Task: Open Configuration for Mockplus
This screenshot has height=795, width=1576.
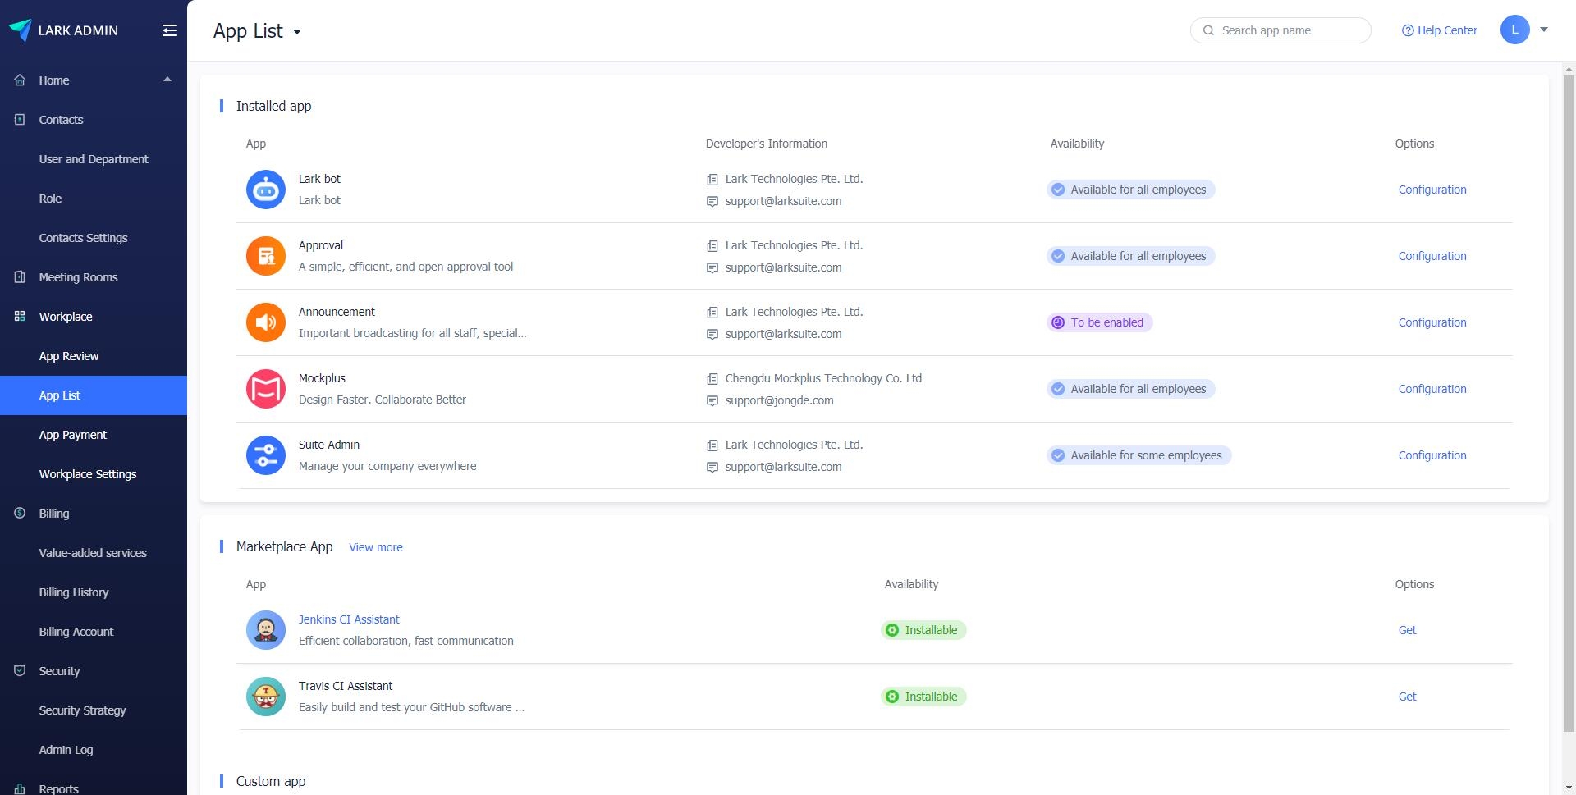Action: click(x=1432, y=389)
